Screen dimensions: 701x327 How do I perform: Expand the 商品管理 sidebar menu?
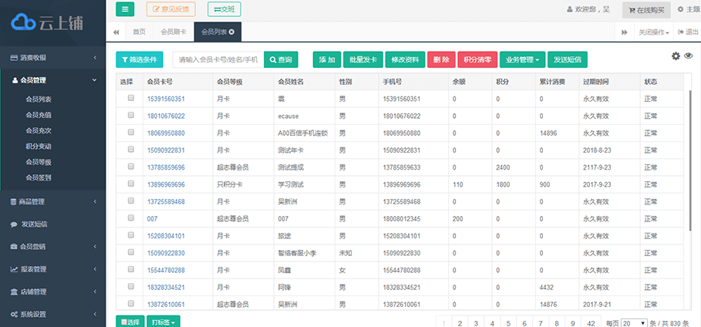(x=52, y=202)
